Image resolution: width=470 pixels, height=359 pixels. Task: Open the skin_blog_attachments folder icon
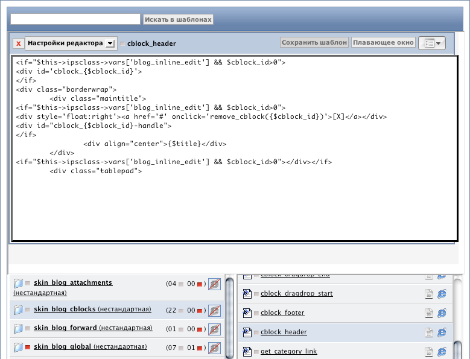pos(18,283)
